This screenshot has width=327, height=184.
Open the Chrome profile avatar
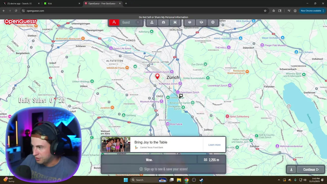(295, 11)
